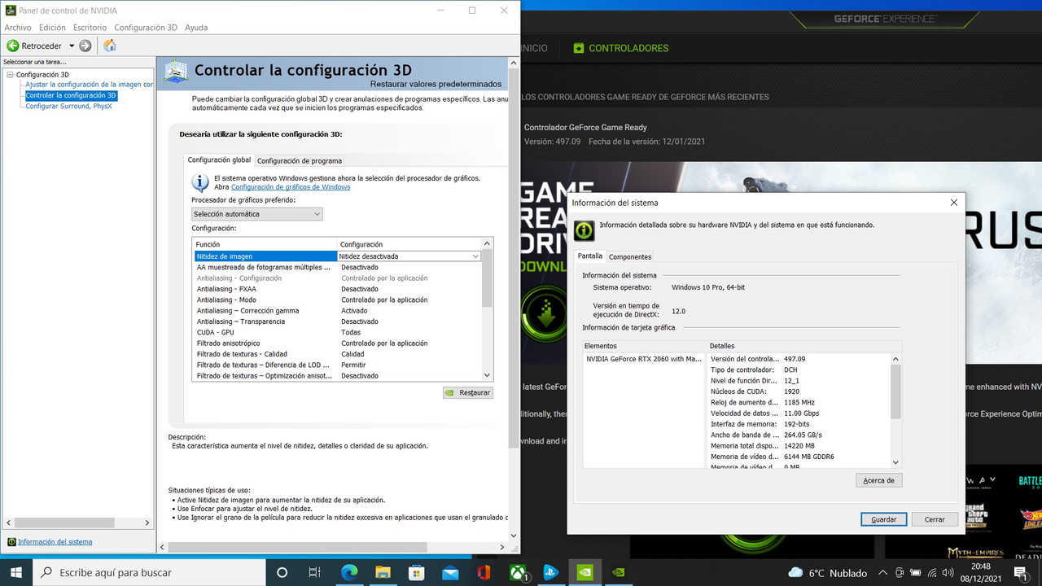
Task: Open the Mail app from the taskbar
Action: click(x=450, y=572)
